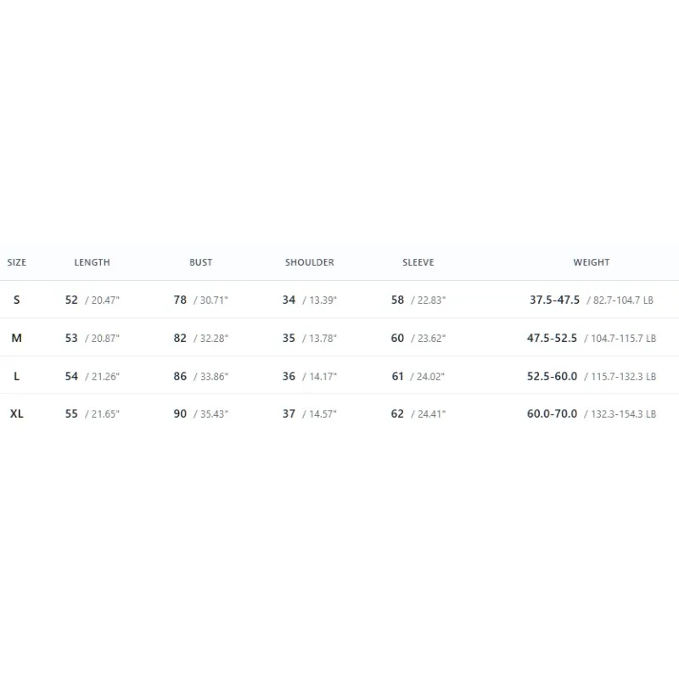Click the SIZE column header
Viewport: 679px width, 679px height.
[16, 262]
